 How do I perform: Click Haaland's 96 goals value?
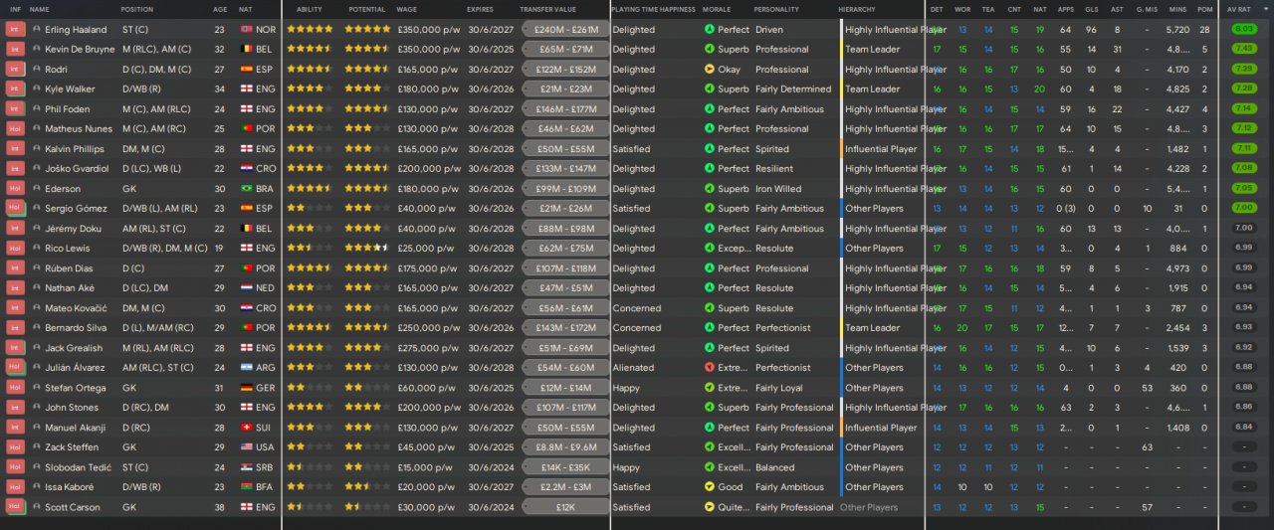tap(1091, 30)
